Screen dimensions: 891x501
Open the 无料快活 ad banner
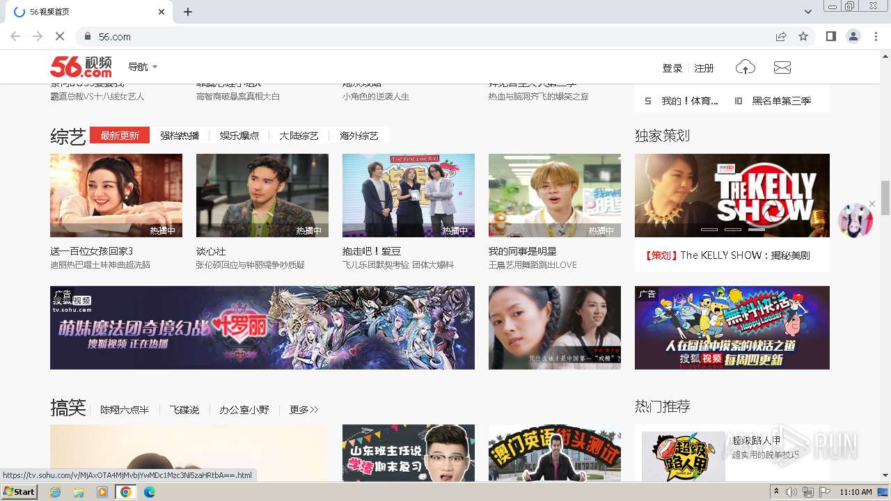pos(732,328)
